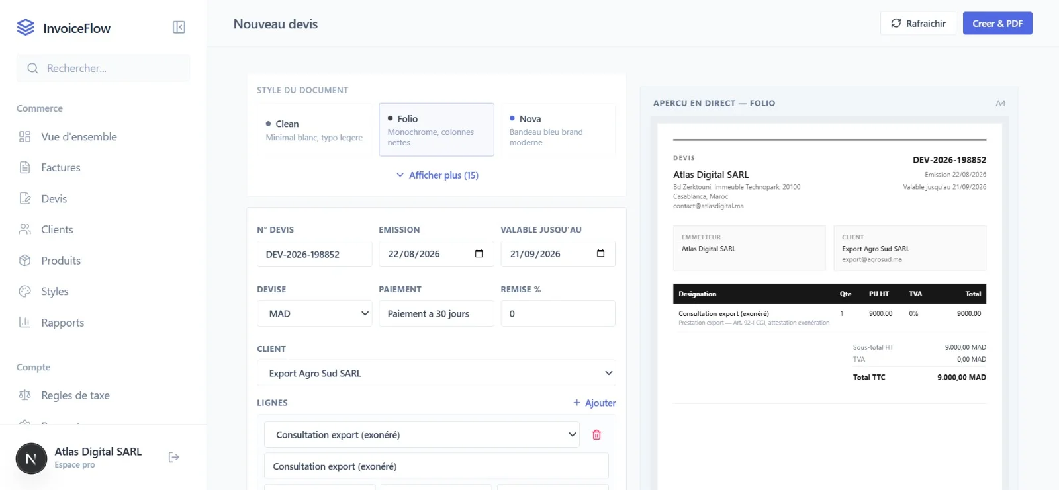Click the Emetteur box in the preview
Image resolution: width=1059 pixels, height=490 pixels.
coord(749,248)
